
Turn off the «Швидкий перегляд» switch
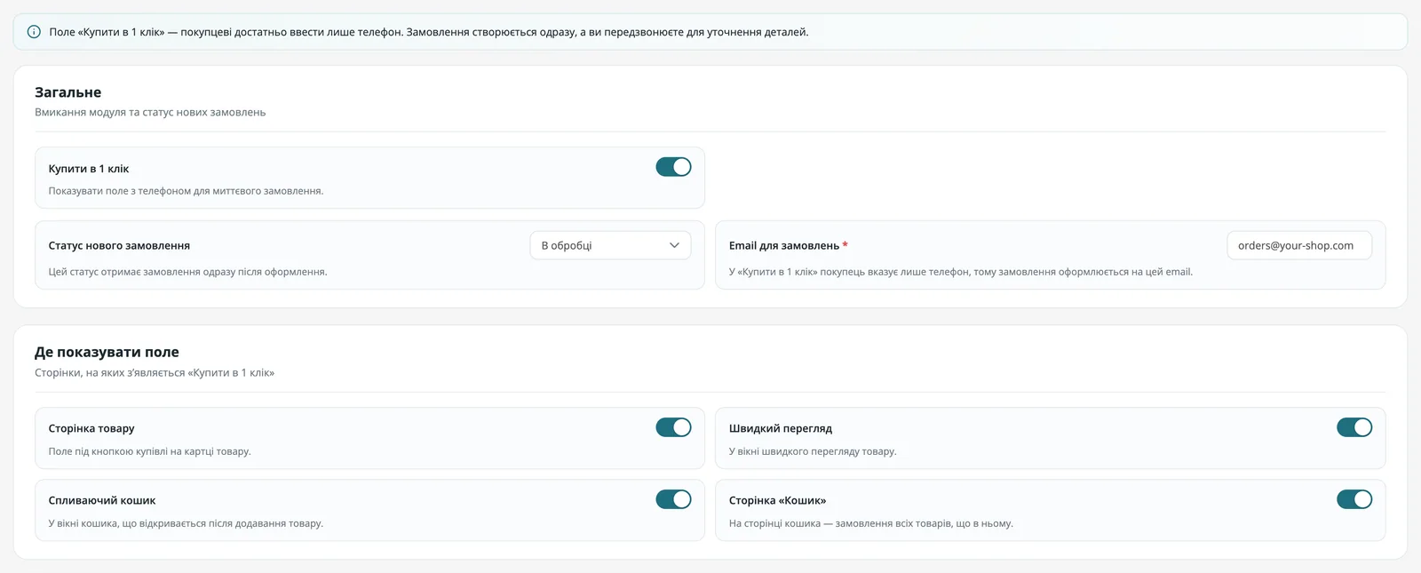coord(1354,427)
